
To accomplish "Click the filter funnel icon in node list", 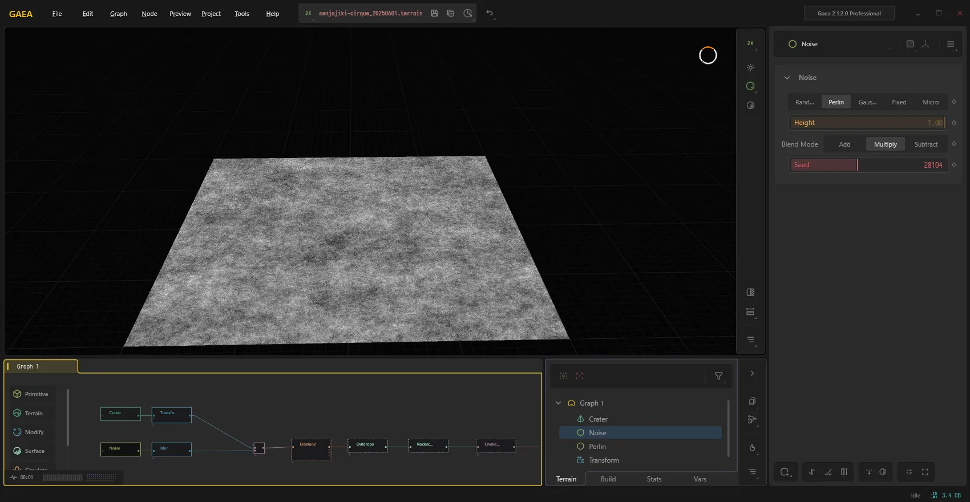I will click(719, 376).
